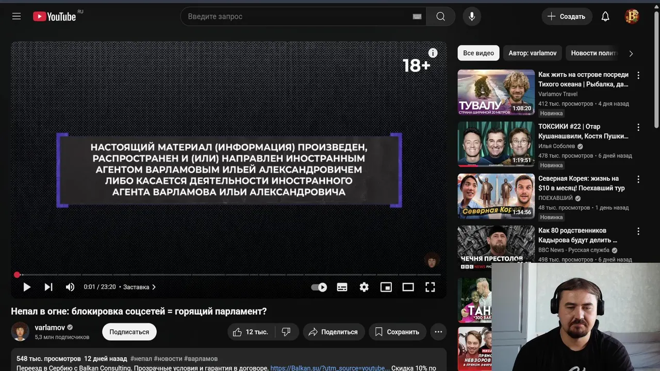Click the #новости hashtag
The height and width of the screenshot is (371, 660).
(x=168, y=359)
